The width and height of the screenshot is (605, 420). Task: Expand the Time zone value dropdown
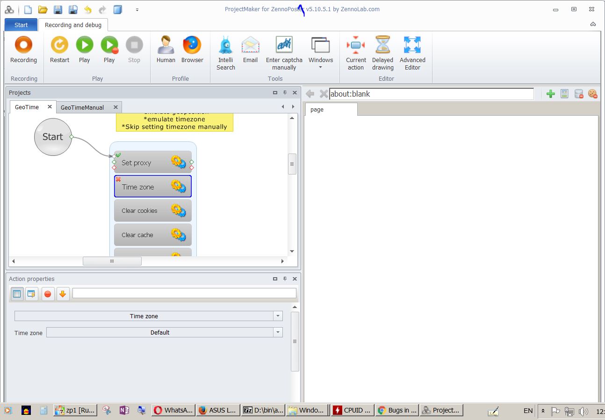tap(278, 332)
